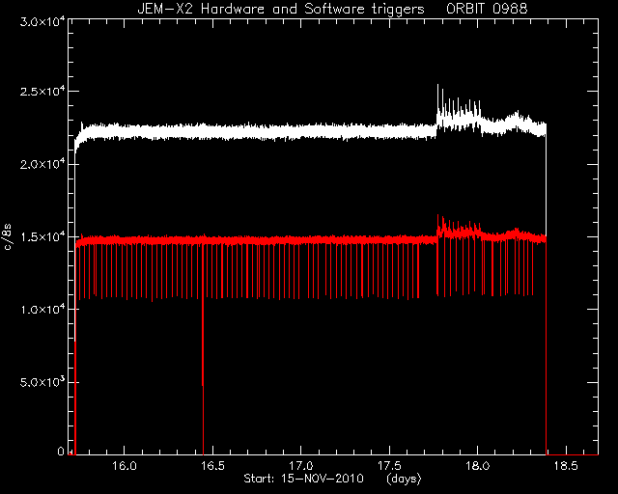This screenshot has width=618, height=494.
Task: Click the 1.5×10⁴ y-axis tick label
Action: coord(42,236)
